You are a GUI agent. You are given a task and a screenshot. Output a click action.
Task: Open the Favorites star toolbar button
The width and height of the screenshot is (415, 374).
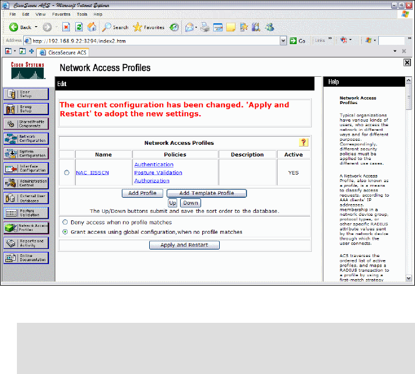pos(149,27)
